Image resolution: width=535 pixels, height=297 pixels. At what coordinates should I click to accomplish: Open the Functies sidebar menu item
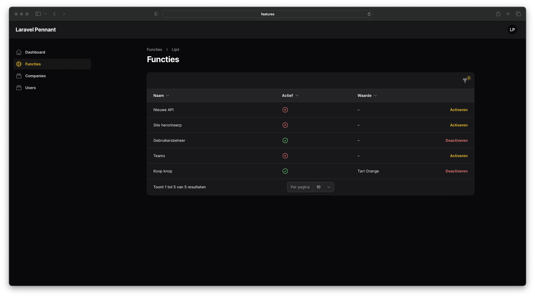[x=33, y=64]
